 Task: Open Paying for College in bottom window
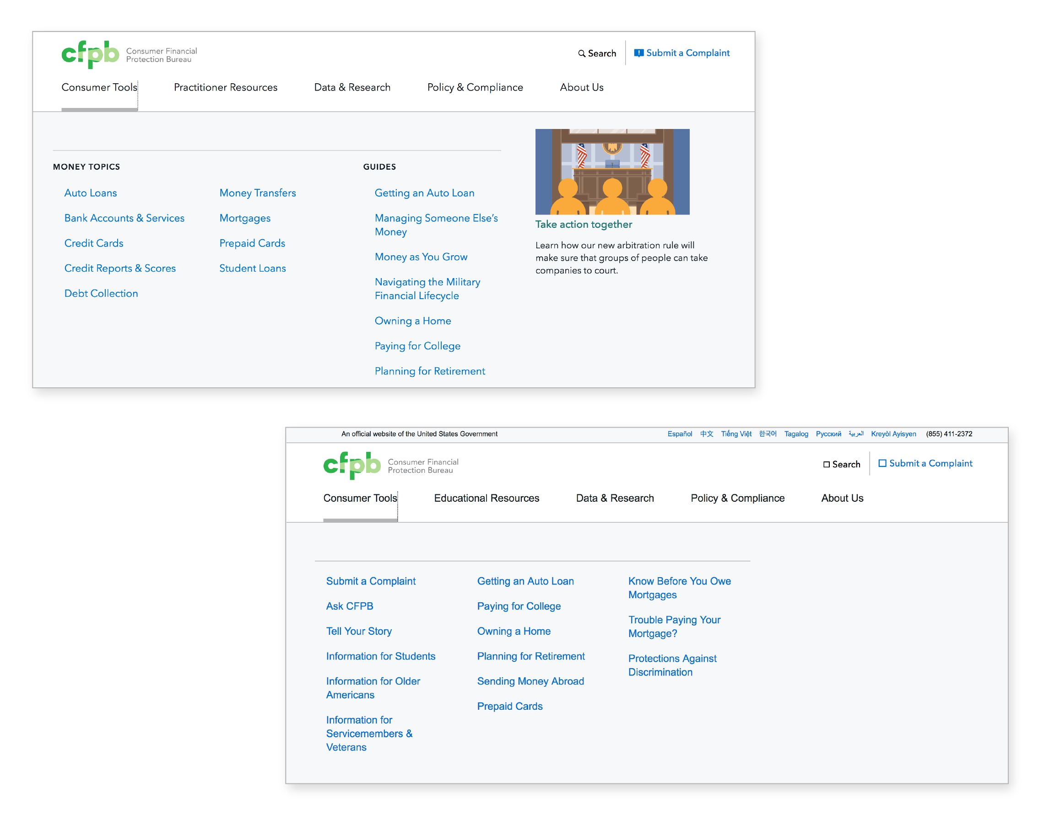[519, 606]
